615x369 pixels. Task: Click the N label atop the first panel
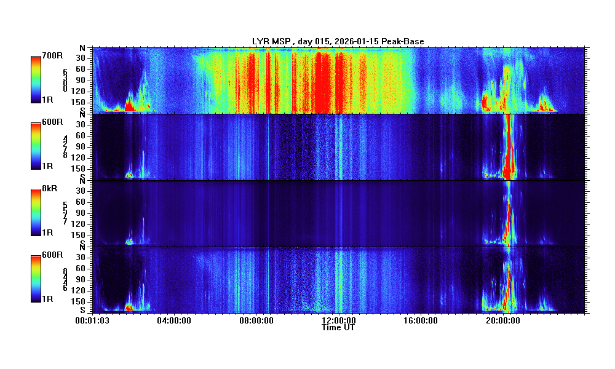point(82,48)
